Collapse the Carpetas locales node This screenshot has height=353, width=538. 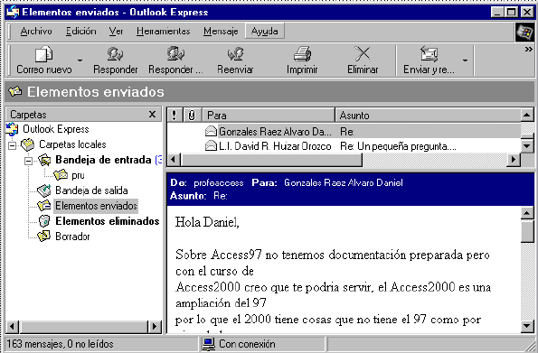point(12,145)
